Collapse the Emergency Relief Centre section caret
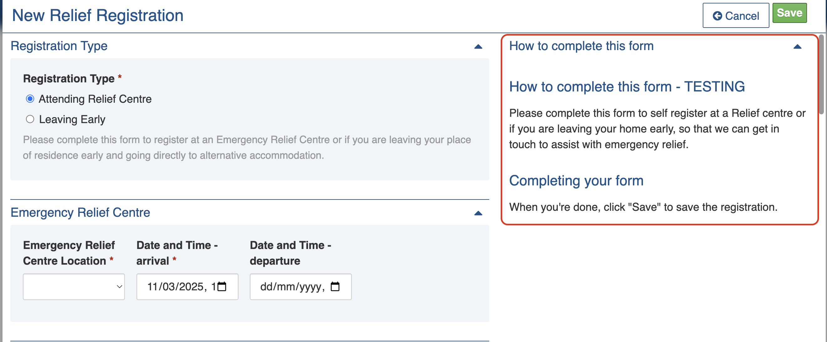The height and width of the screenshot is (342, 827). pyautogui.click(x=478, y=213)
